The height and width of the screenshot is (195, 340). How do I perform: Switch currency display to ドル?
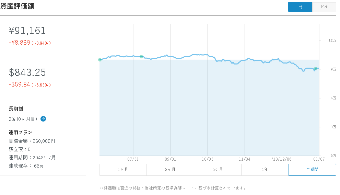click(x=324, y=7)
